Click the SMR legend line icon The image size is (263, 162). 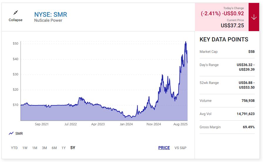click(11, 133)
